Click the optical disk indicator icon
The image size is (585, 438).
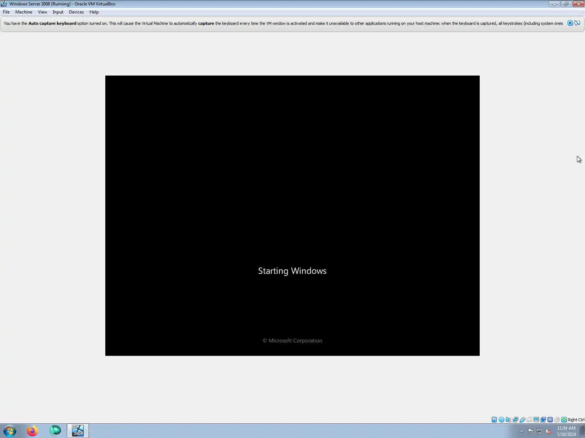501,420
